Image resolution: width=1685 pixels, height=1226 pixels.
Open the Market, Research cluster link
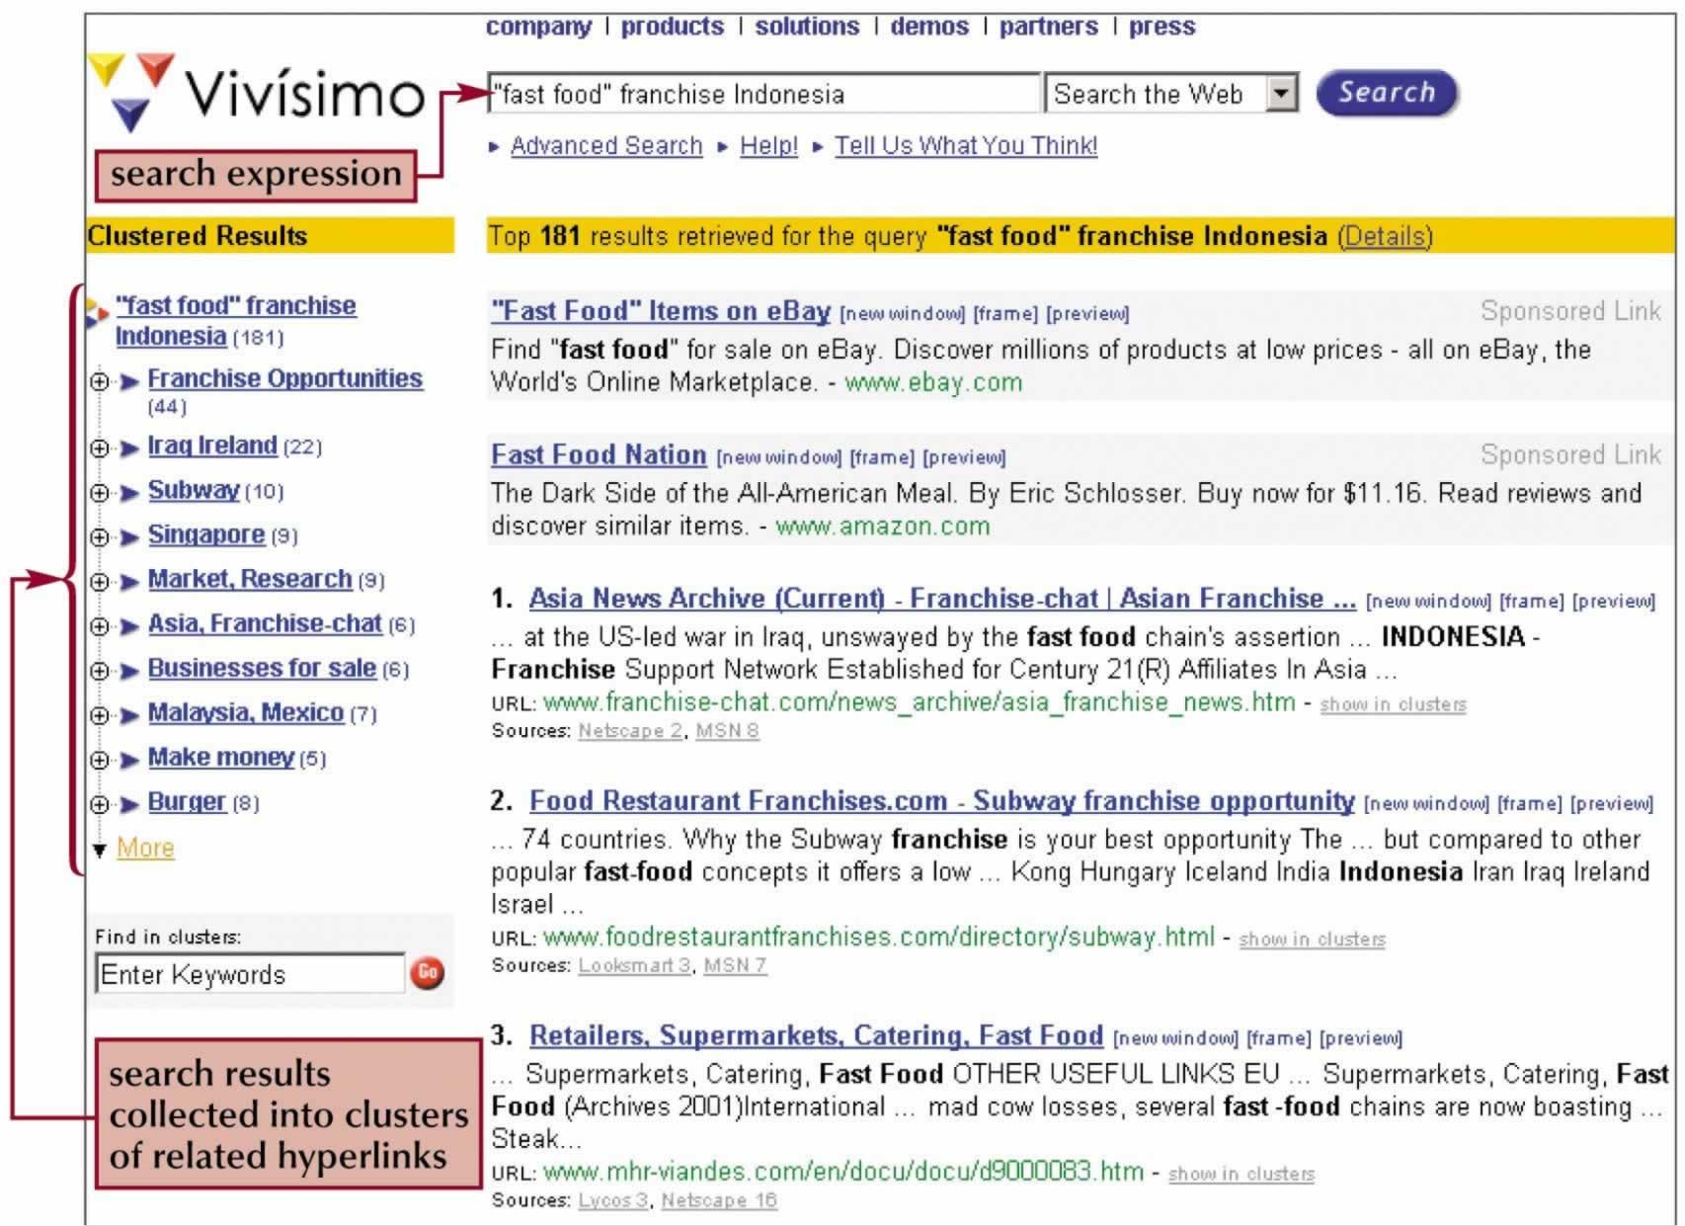click(x=250, y=579)
